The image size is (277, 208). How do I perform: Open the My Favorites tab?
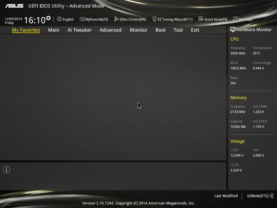26,30
